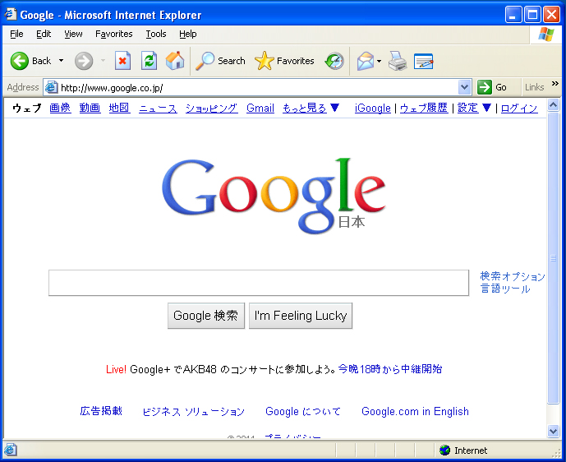Open the Gmail link
The height and width of the screenshot is (462, 566).
(x=260, y=108)
